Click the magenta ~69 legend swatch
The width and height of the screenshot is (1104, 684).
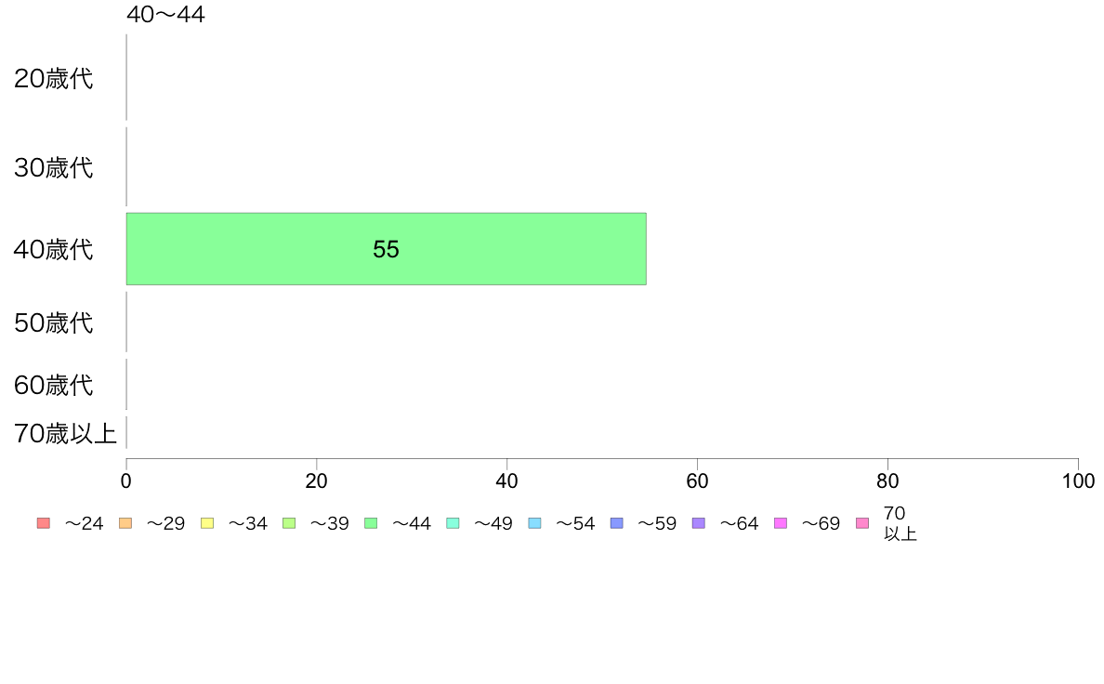(780, 522)
